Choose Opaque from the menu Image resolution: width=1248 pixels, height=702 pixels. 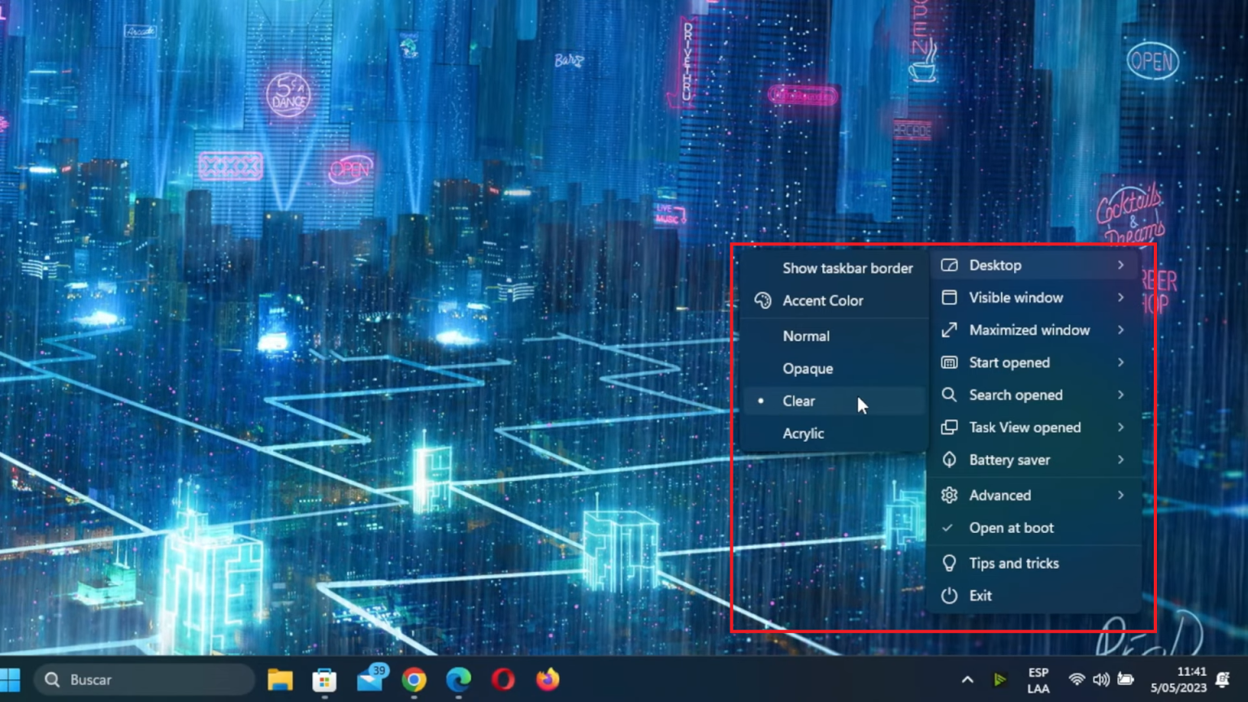pos(808,368)
